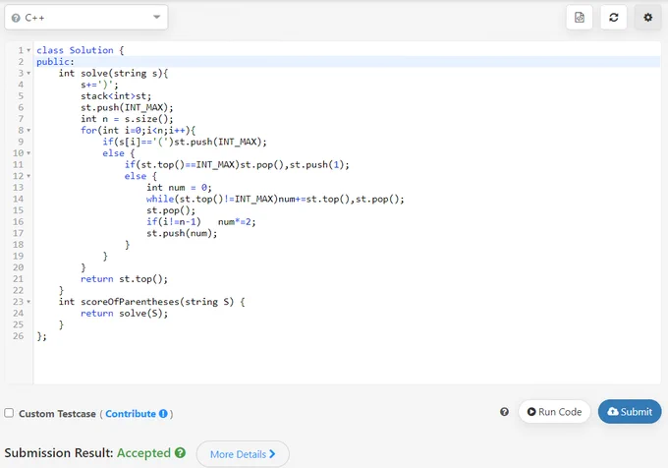Viewport: 668px width, 468px height.
Task: Click the 'return st.top();' line
Action: pos(124,279)
